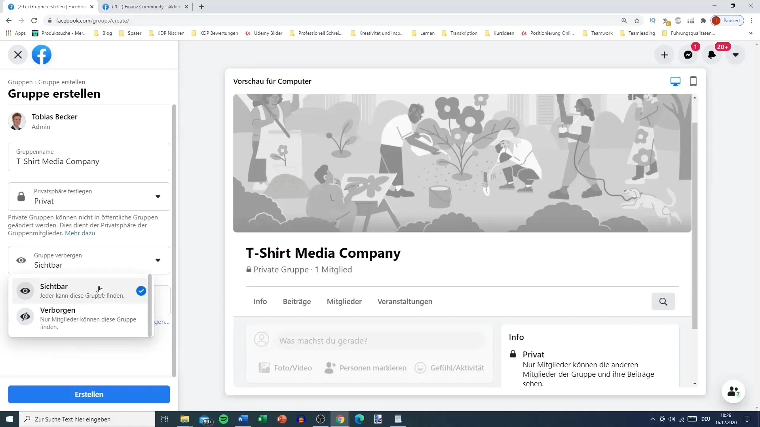Screen dimensions: 760x427
Task: Toggle the eye icon for Gruppe verbergen
Action: click(x=21, y=260)
